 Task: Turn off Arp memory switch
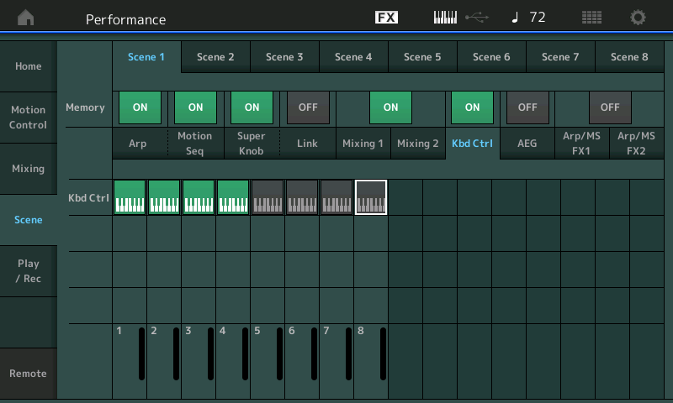pyautogui.click(x=140, y=107)
